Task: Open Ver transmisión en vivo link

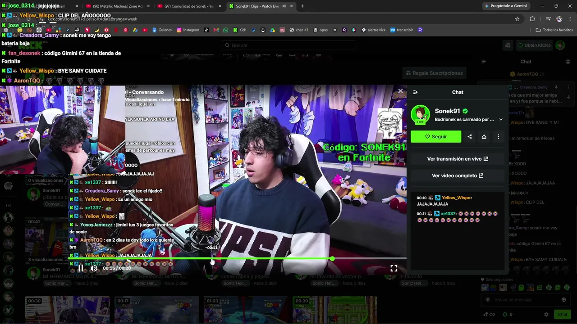Action: (x=458, y=159)
